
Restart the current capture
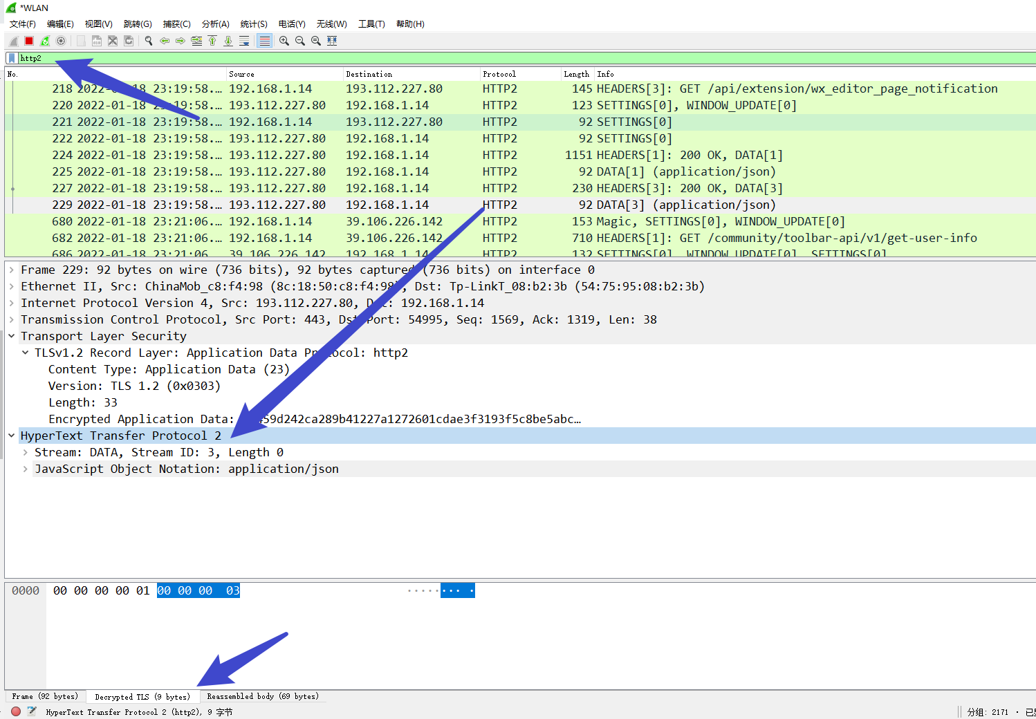[x=44, y=41]
